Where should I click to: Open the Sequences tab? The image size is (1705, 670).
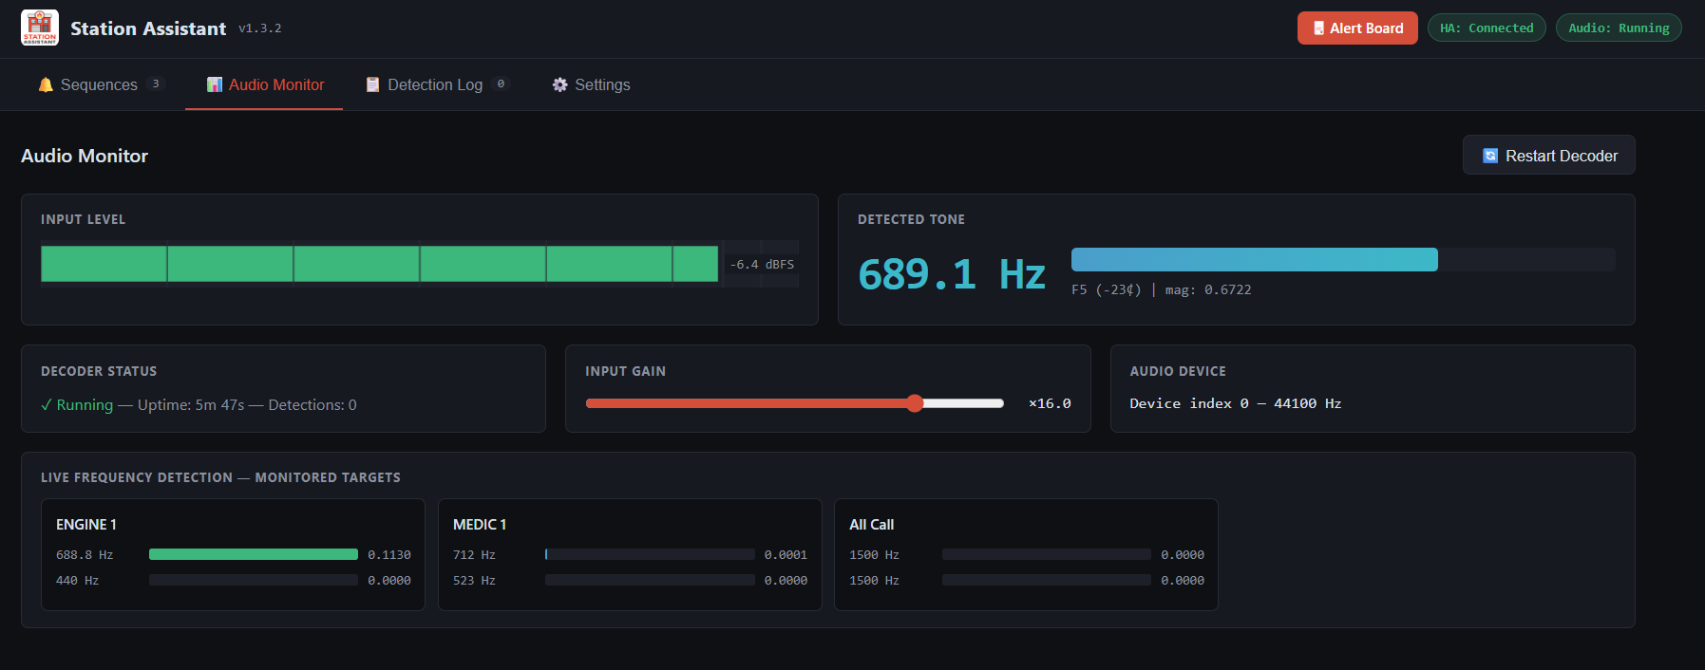point(99,85)
